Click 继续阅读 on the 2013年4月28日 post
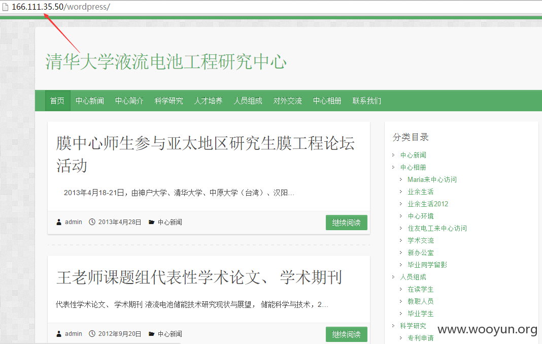The image size is (542, 344). click(346, 223)
